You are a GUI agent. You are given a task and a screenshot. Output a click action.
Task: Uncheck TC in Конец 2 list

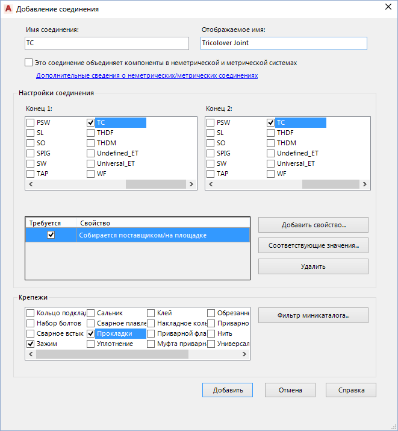[271, 122]
